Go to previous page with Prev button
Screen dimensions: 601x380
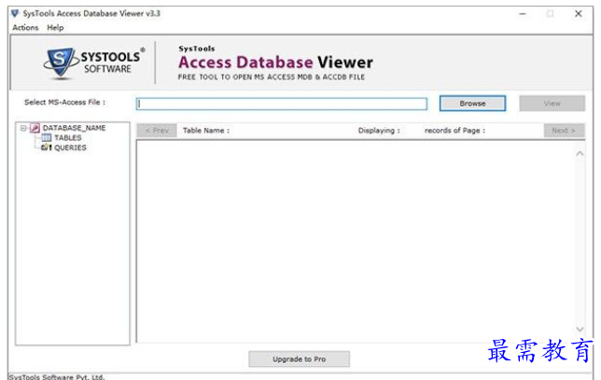157,131
